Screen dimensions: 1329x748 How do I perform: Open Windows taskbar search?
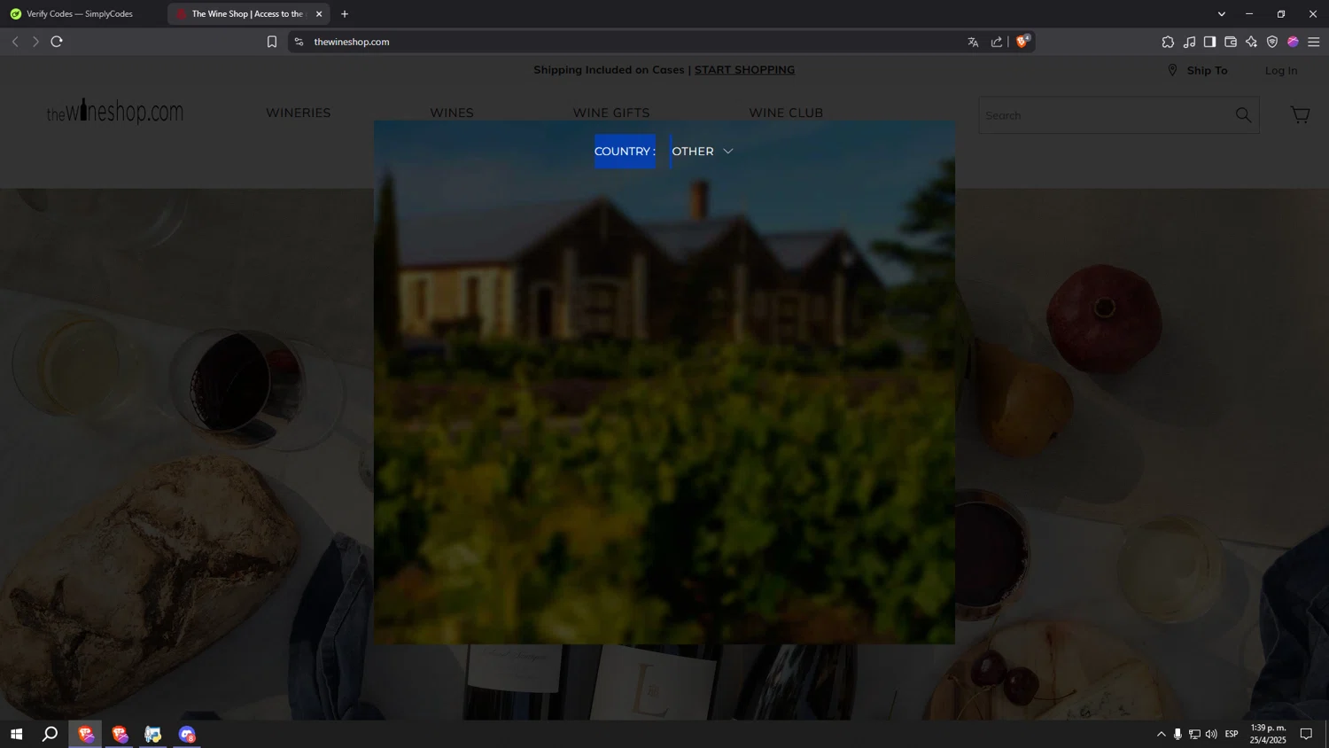pos(51,734)
